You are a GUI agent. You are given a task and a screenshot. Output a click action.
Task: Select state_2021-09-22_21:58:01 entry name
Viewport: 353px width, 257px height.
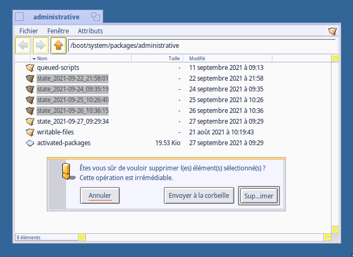73,78
